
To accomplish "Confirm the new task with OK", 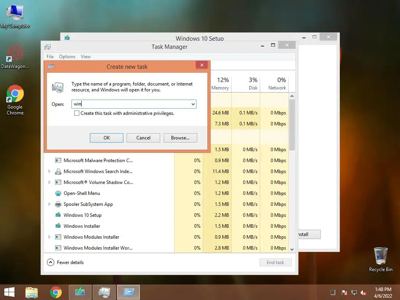I will point(107,138).
